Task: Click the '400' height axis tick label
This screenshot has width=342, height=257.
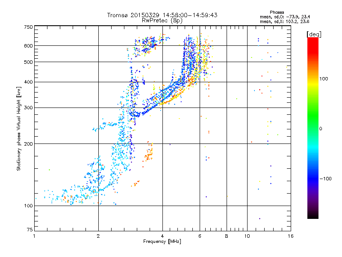Action: [x=28, y=82]
